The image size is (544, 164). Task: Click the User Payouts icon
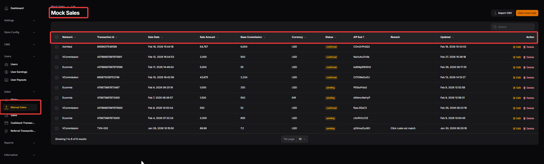tap(6, 80)
